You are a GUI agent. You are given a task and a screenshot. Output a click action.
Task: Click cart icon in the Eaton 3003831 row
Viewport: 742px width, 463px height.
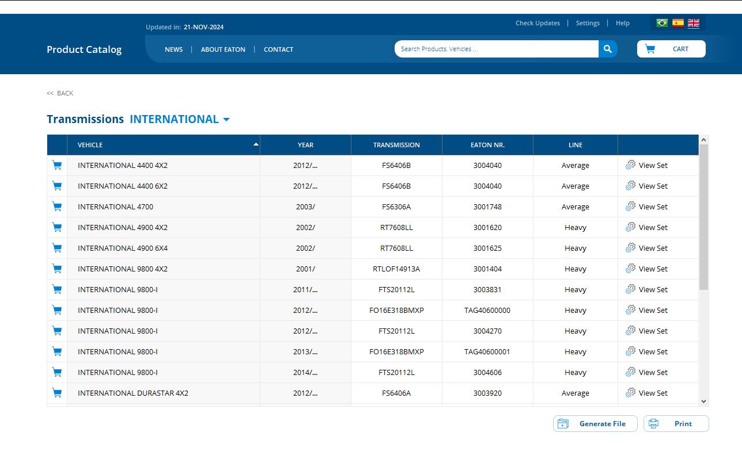point(57,289)
